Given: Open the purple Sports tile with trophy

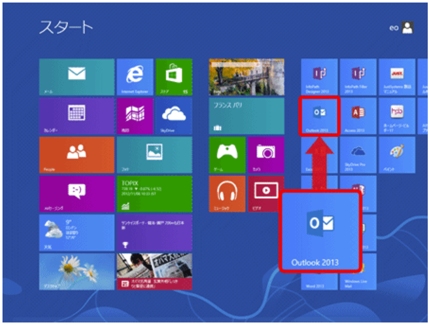Looking at the screenshot, I should [x=154, y=233].
